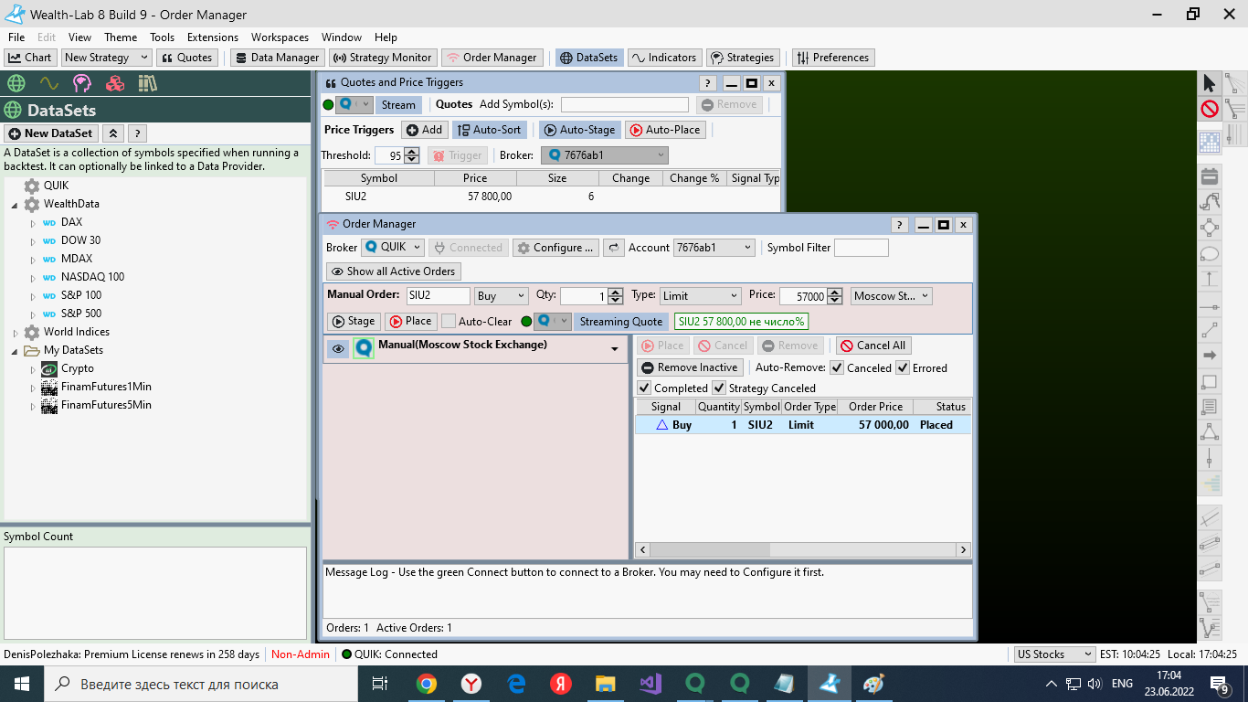This screenshot has height=702, width=1248.
Task: Select the arrow pointer drawing tool
Action: 1210,83
